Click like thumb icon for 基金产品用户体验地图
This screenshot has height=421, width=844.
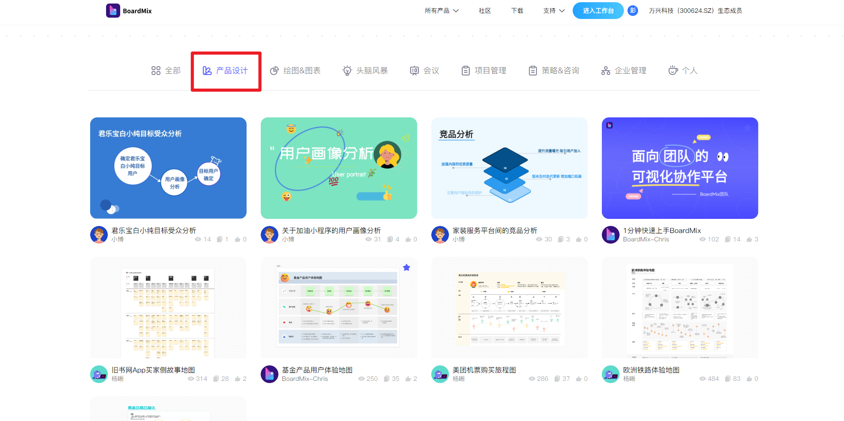point(408,379)
